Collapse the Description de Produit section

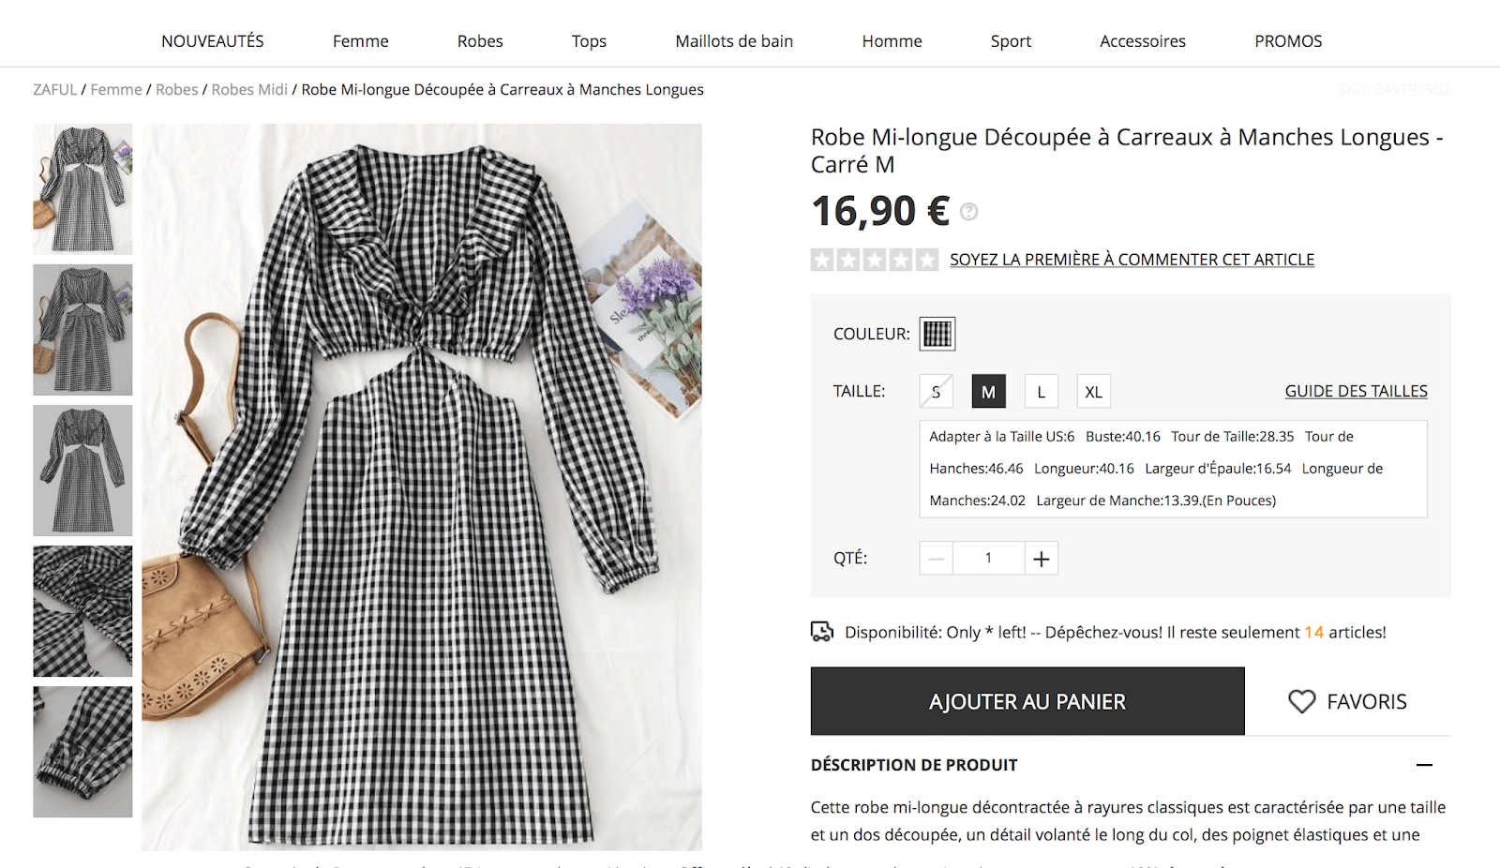[x=1424, y=765]
